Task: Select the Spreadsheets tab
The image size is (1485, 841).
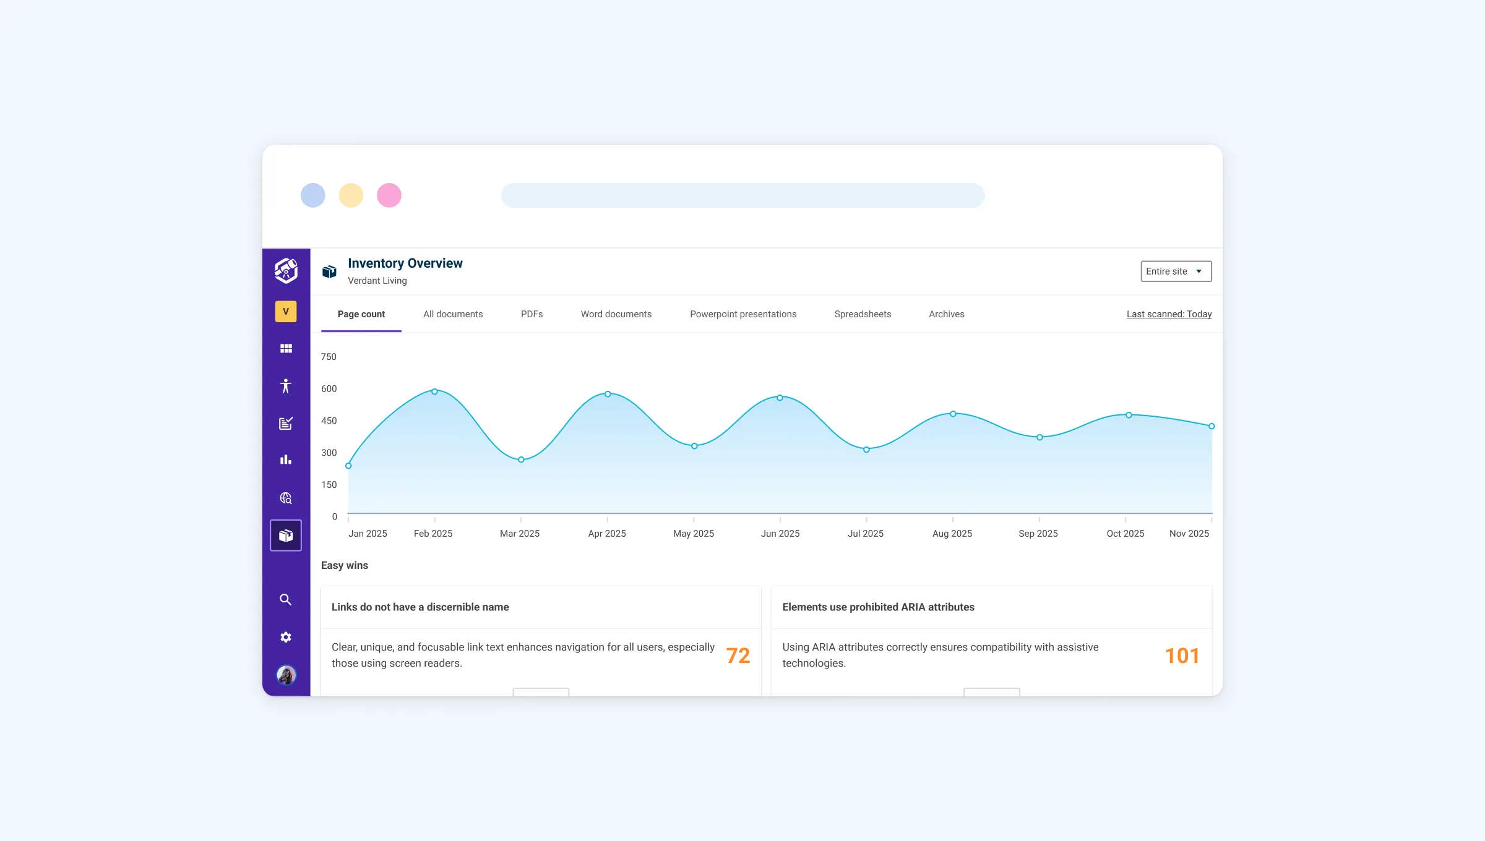Action: click(863, 314)
